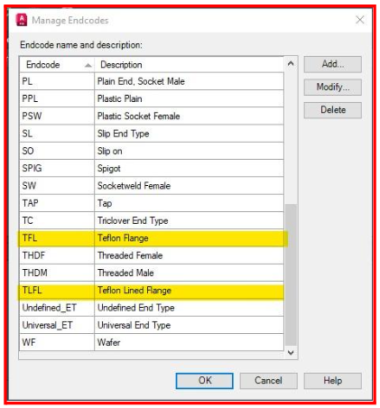Click the scrollbar down arrow
The height and width of the screenshot is (408, 380).
tap(291, 352)
